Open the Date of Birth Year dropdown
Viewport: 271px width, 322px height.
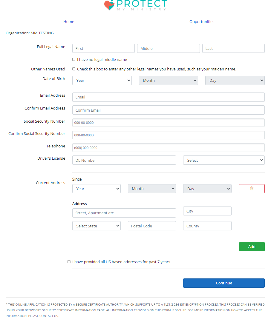click(102, 80)
